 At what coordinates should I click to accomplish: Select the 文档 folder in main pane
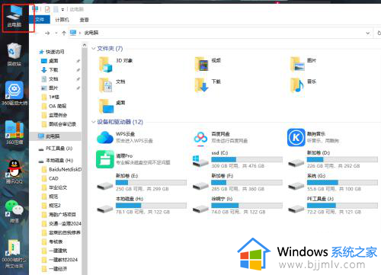tap(112, 85)
